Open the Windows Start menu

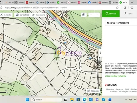[x=27, y=100]
